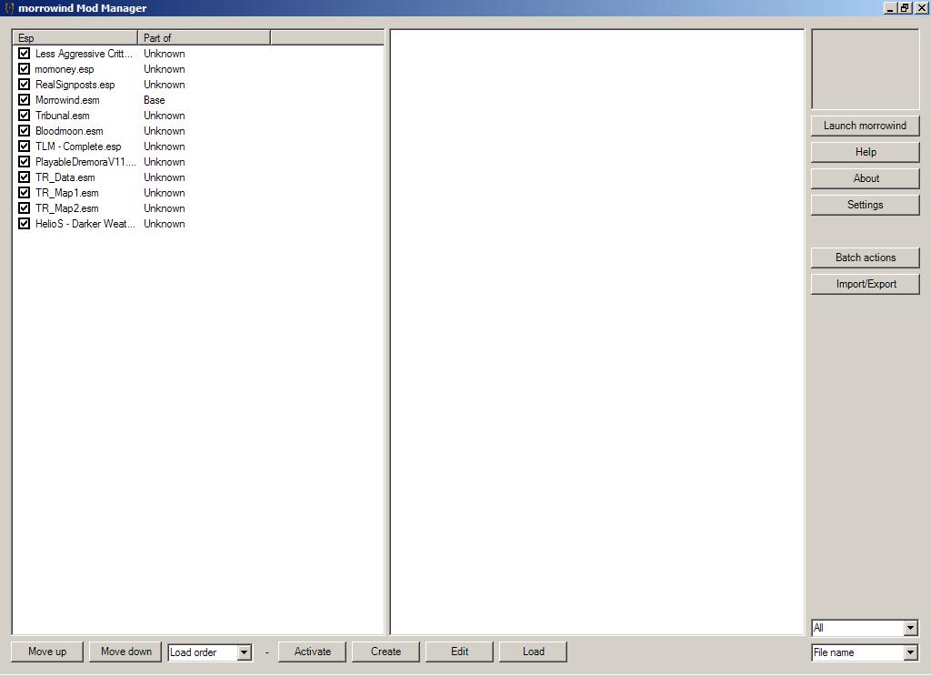Click the Esp column header
Image resolution: width=931 pixels, height=677 pixels.
click(x=75, y=38)
